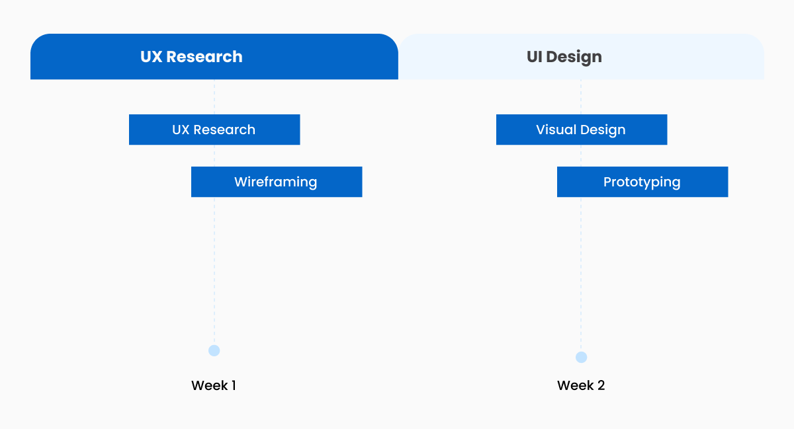Select the Week 2 timeline dot
The height and width of the screenshot is (429, 794).
(x=581, y=357)
